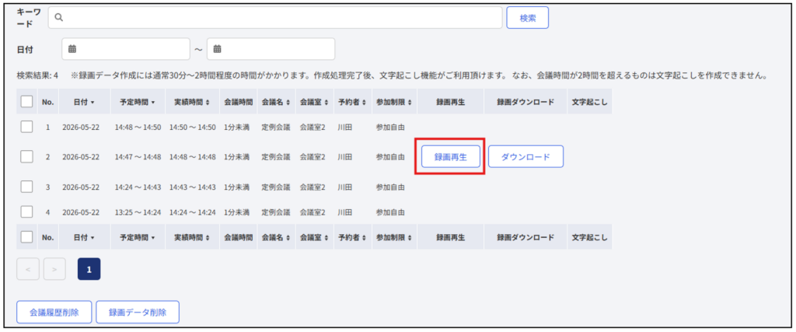Click the scheduled time 14:47 ～ 14:48
Image resolution: width=796 pixels, height=332 pixels.
coord(138,157)
